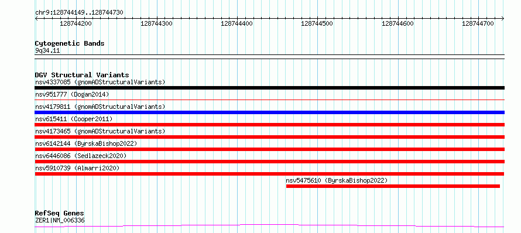Viewport: 521px width, 233px height.
Task: Select the magenta ZER1 gene track line
Action: 269,226
